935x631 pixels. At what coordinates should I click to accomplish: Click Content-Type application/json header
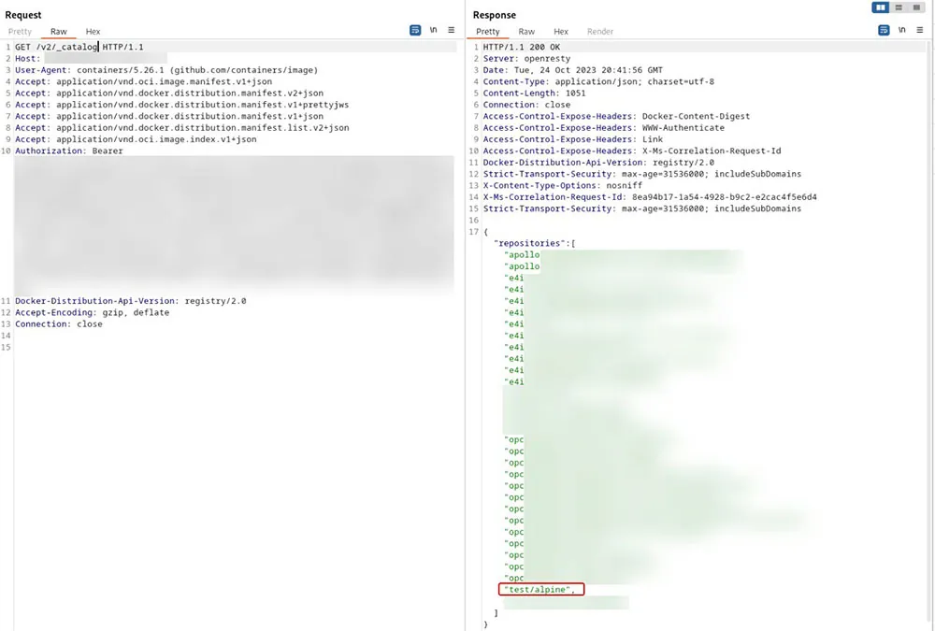coord(598,81)
